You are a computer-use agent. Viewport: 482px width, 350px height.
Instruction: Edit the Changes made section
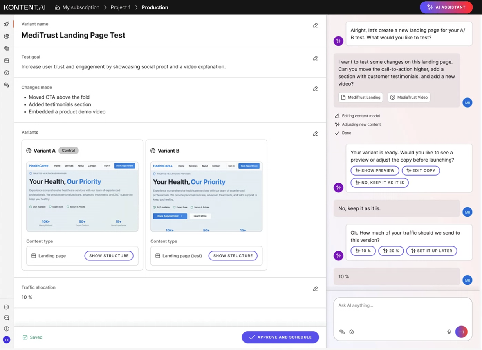pos(315,89)
